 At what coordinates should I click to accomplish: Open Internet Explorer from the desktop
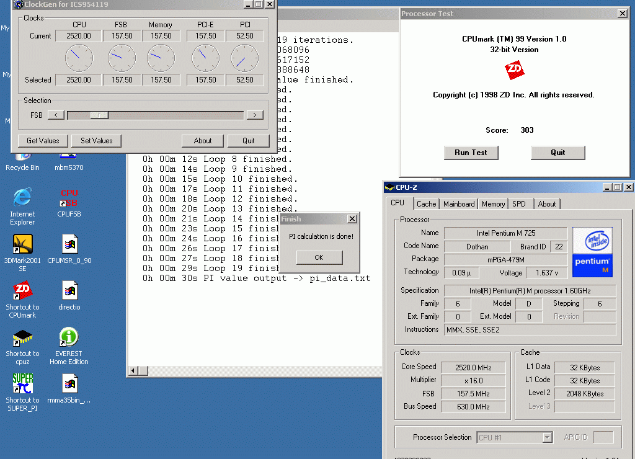point(22,207)
